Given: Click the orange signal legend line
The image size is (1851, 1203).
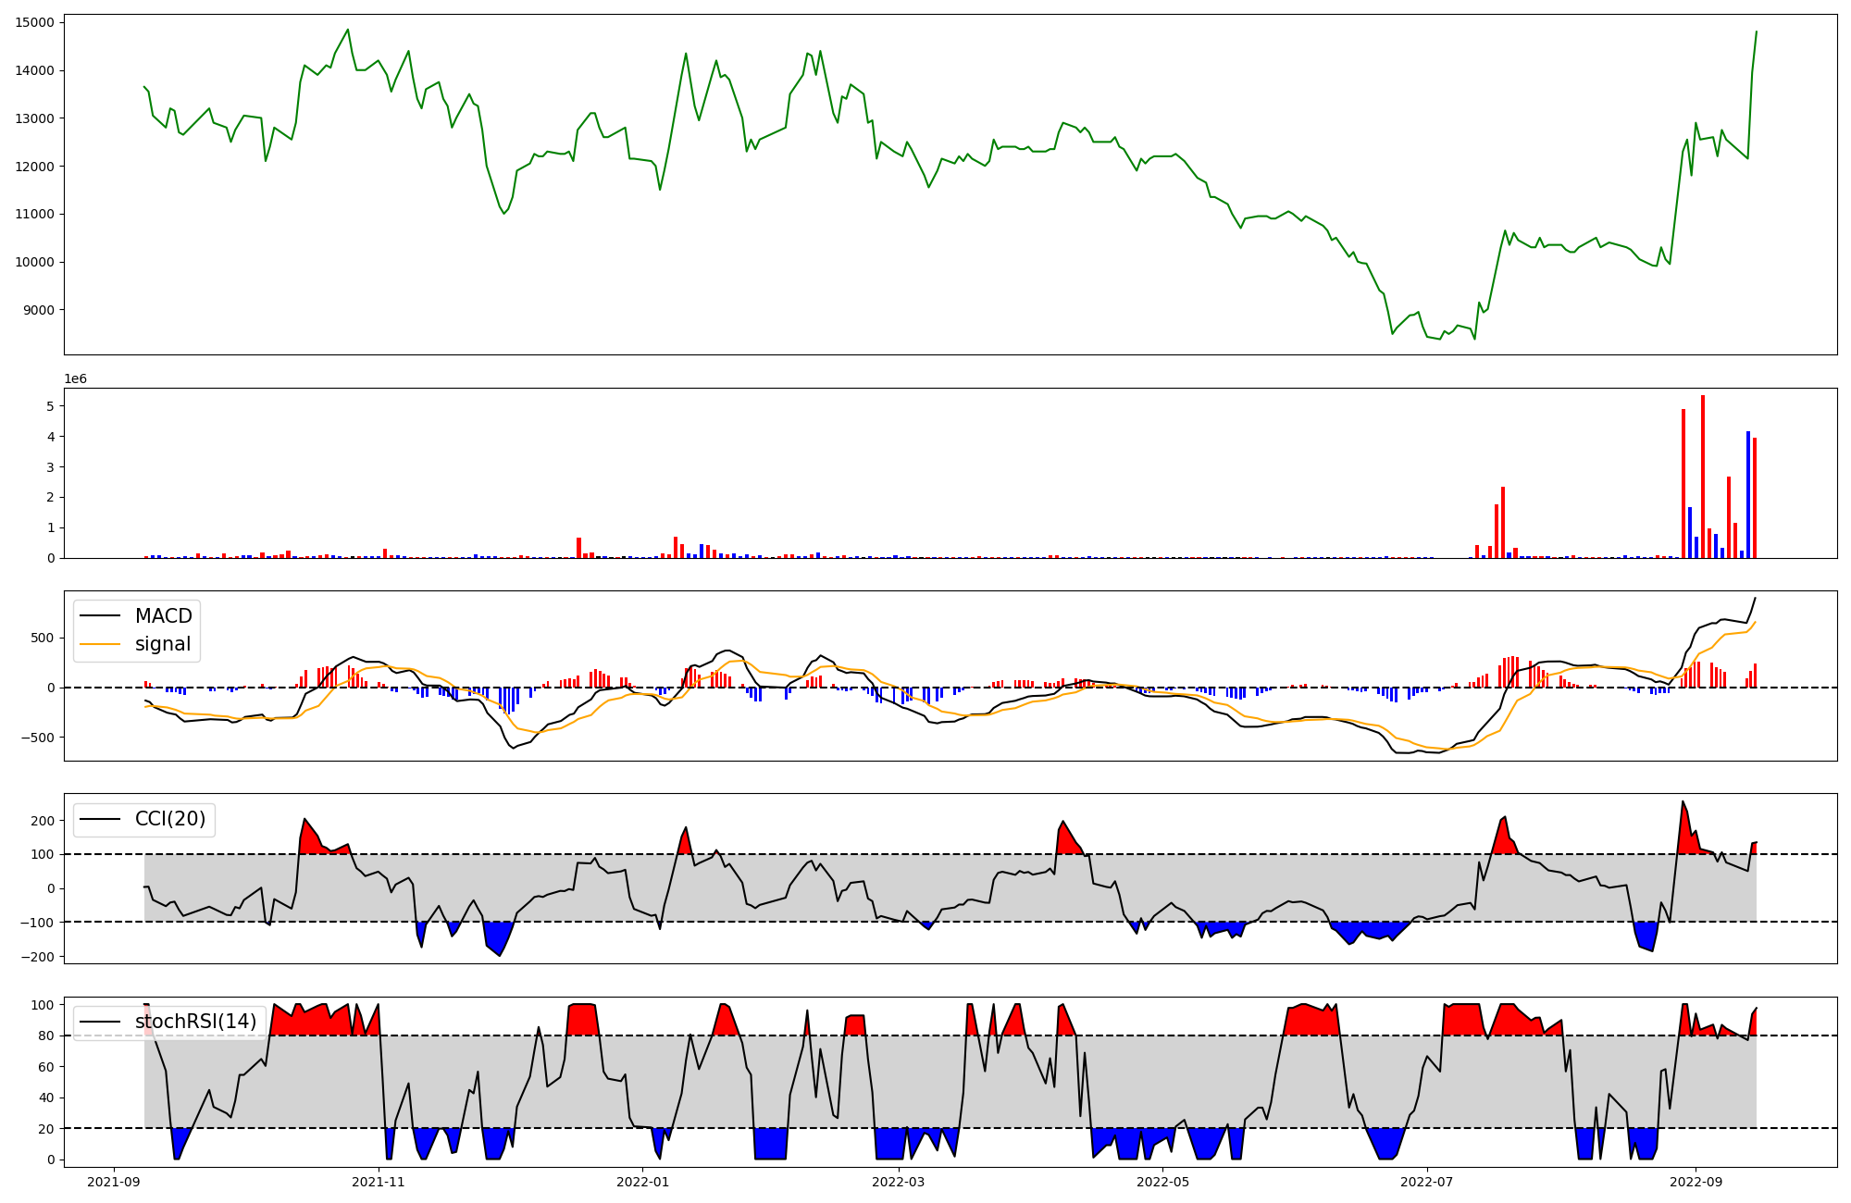Looking at the screenshot, I should pyautogui.click(x=100, y=644).
